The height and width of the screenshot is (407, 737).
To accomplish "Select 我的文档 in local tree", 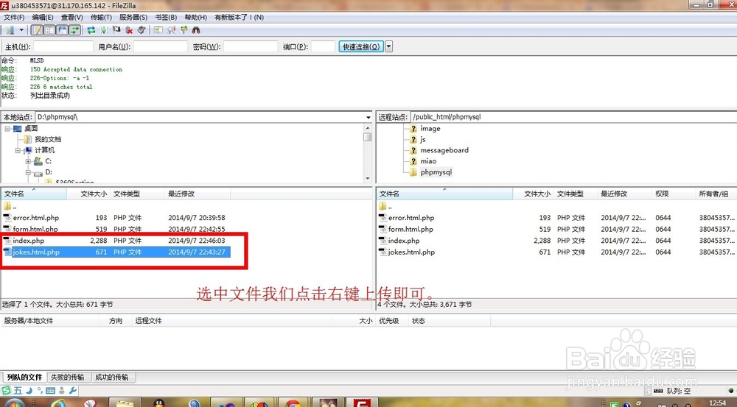I will [x=48, y=139].
